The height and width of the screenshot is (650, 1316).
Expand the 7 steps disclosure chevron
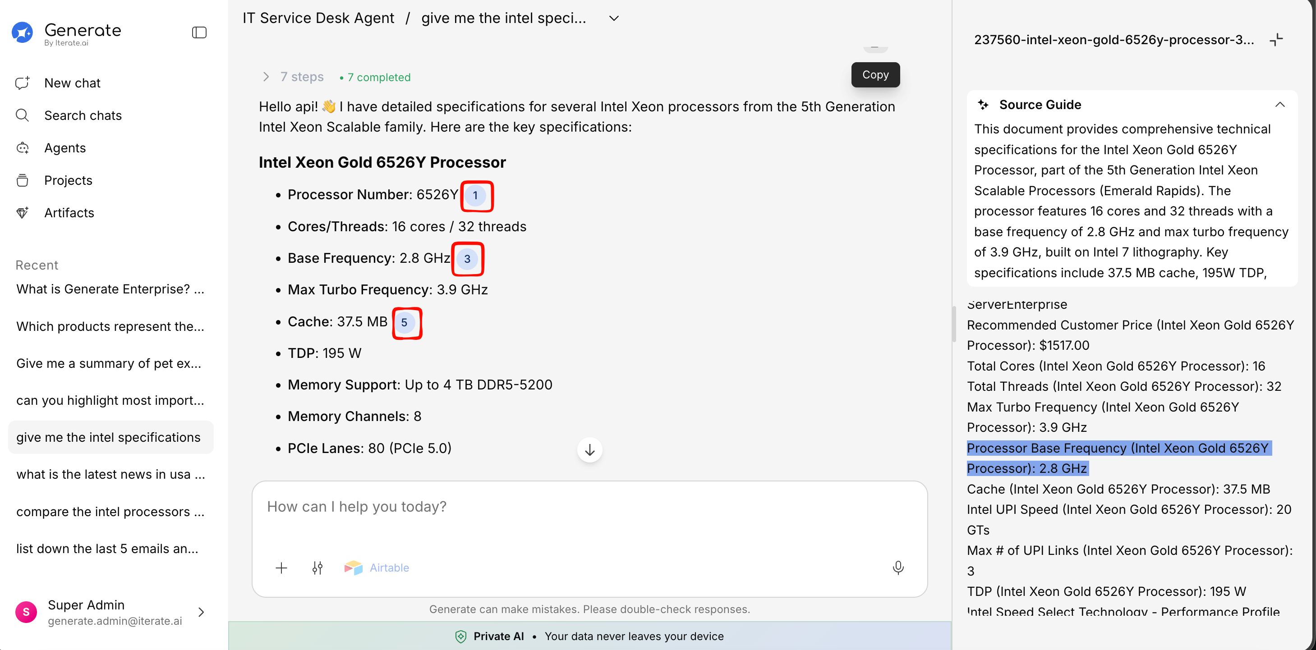[266, 77]
